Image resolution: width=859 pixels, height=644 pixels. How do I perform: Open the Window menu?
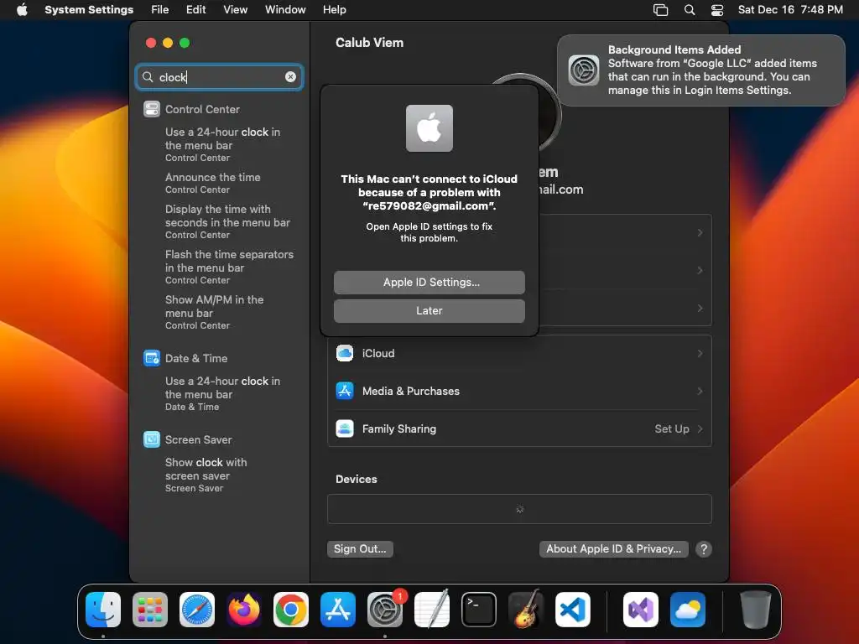point(285,9)
